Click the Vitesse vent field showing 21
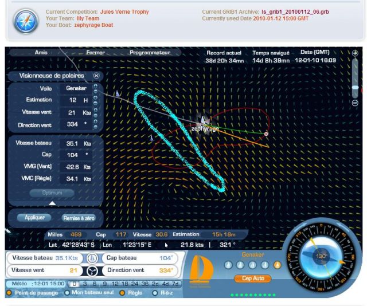367x306 pixels. 76,112
